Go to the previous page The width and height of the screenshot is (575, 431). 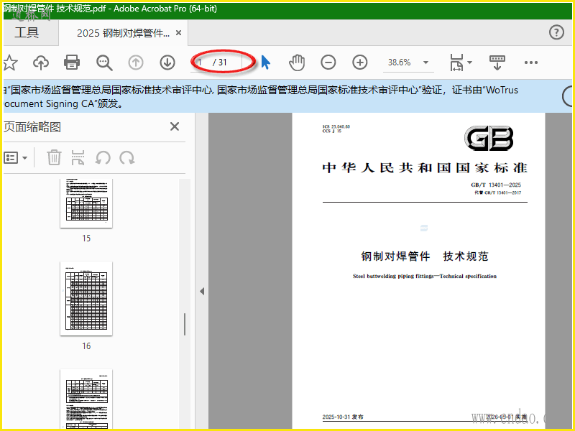(x=136, y=62)
